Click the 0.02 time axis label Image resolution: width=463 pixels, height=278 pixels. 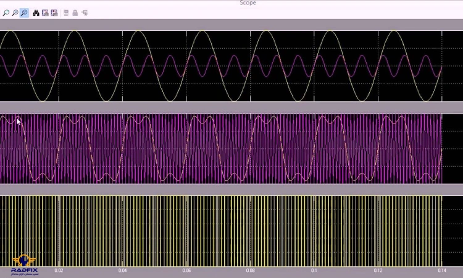tap(59, 270)
